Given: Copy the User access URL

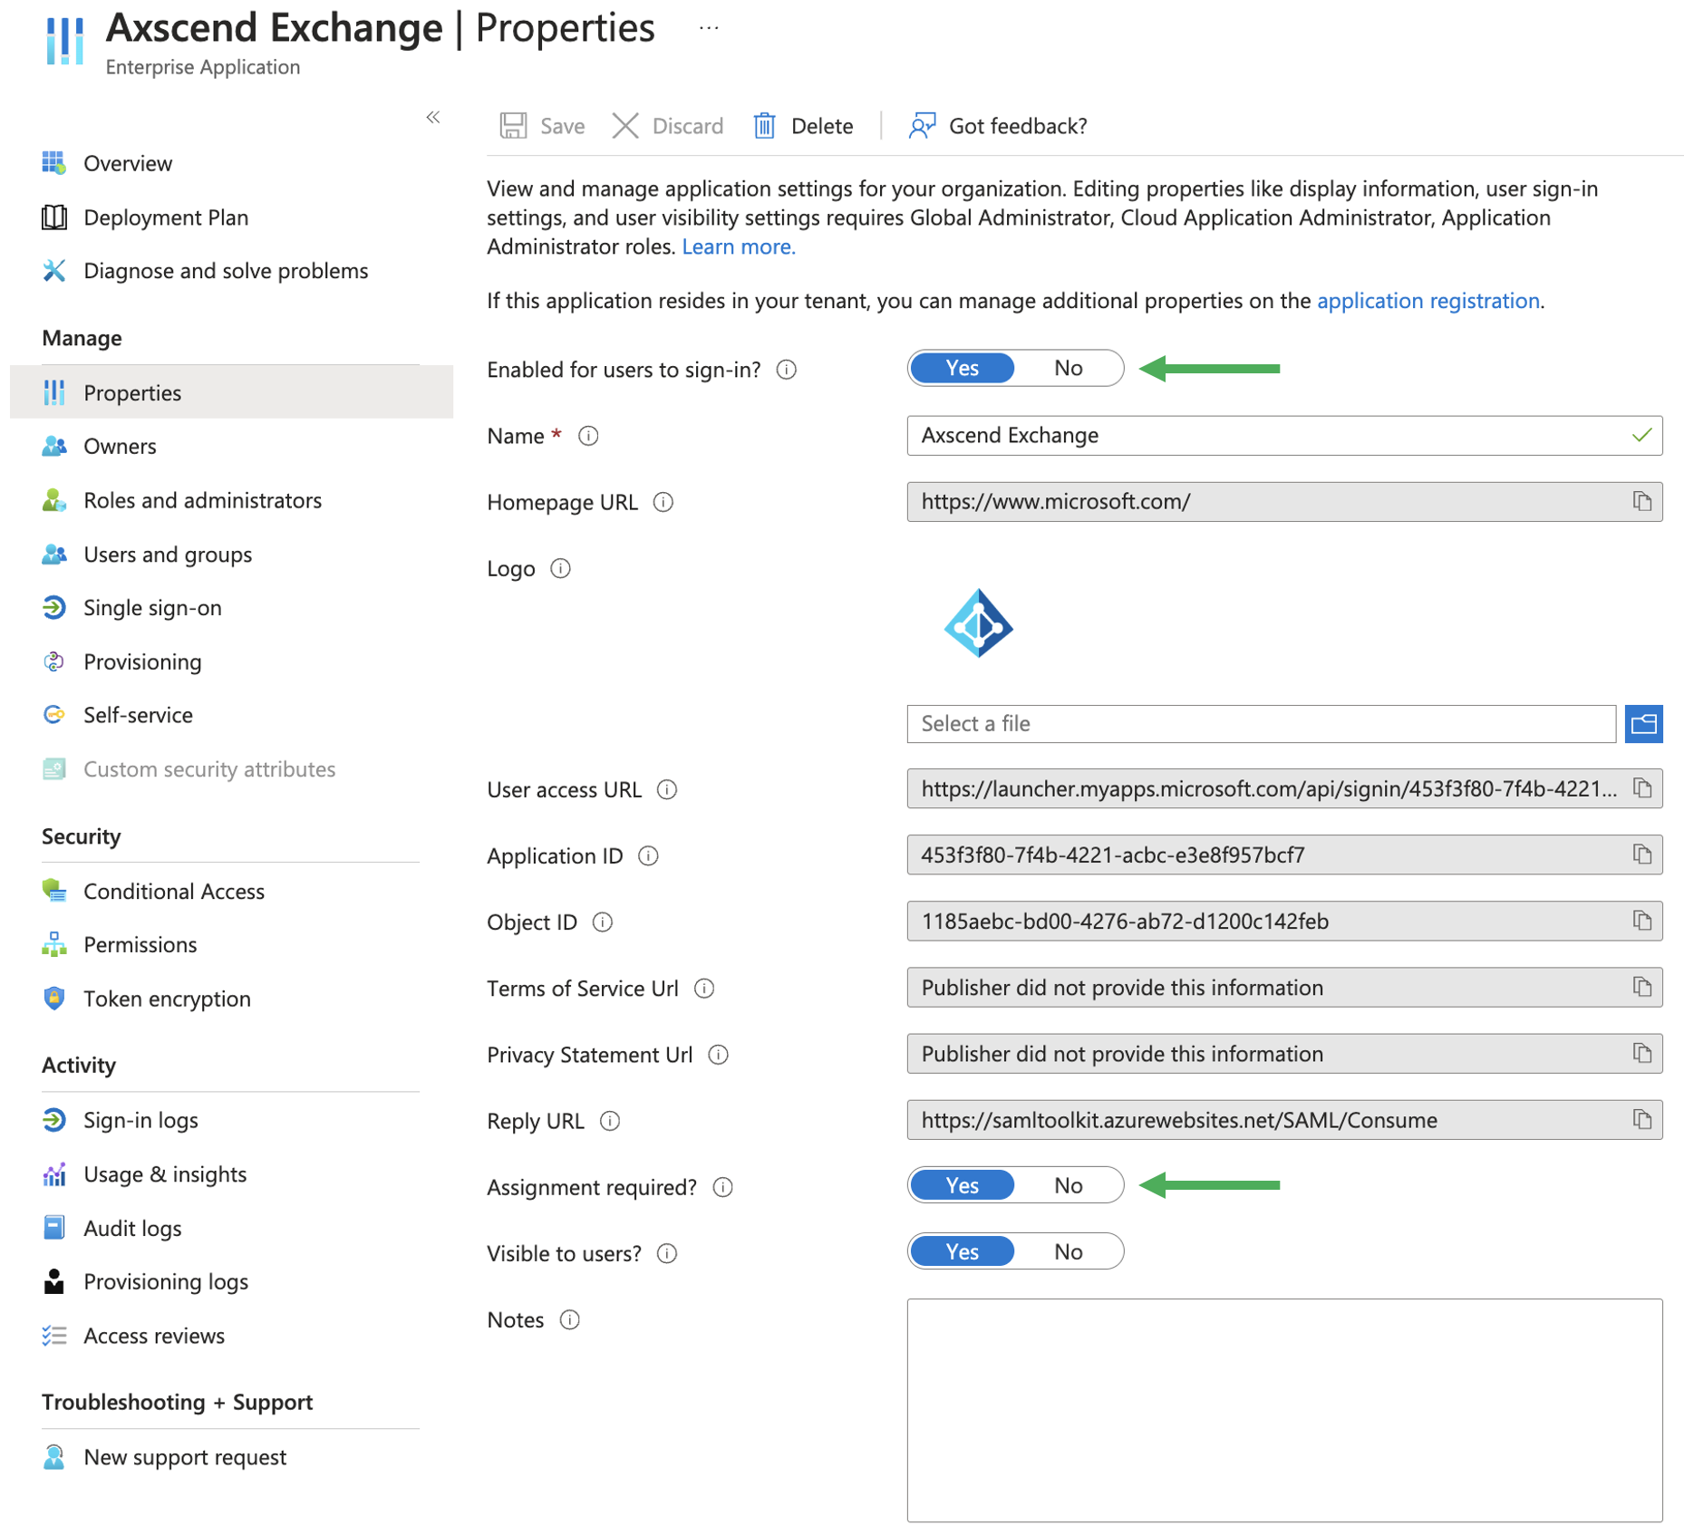Looking at the screenshot, I should [x=1641, y=788].
